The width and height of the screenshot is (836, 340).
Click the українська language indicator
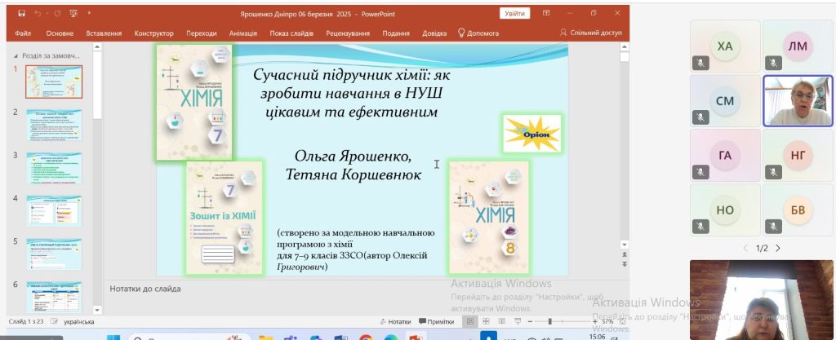tap(79, 322)
